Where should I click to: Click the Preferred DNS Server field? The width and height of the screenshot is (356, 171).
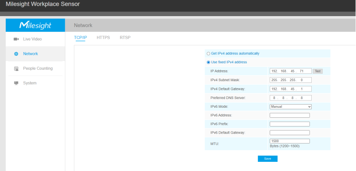click(291, 98)
